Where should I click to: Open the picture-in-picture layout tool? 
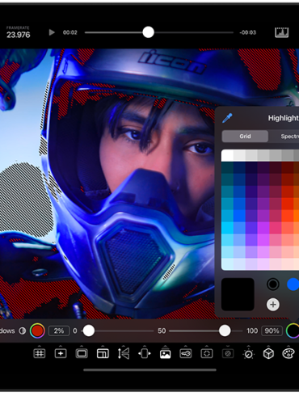(103, 353)
